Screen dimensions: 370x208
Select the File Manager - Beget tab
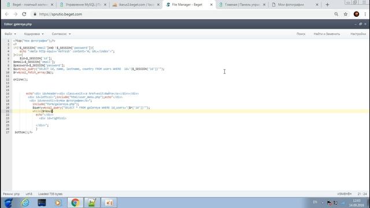[x=187, y=5]
